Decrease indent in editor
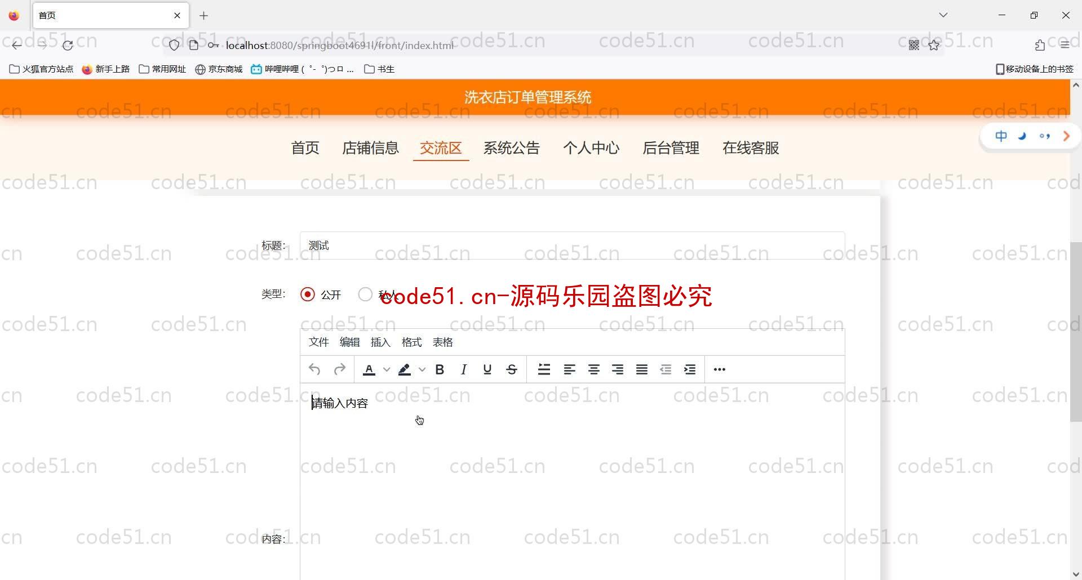The height and width of the screenshot is (580, 1082). point(666,369)
